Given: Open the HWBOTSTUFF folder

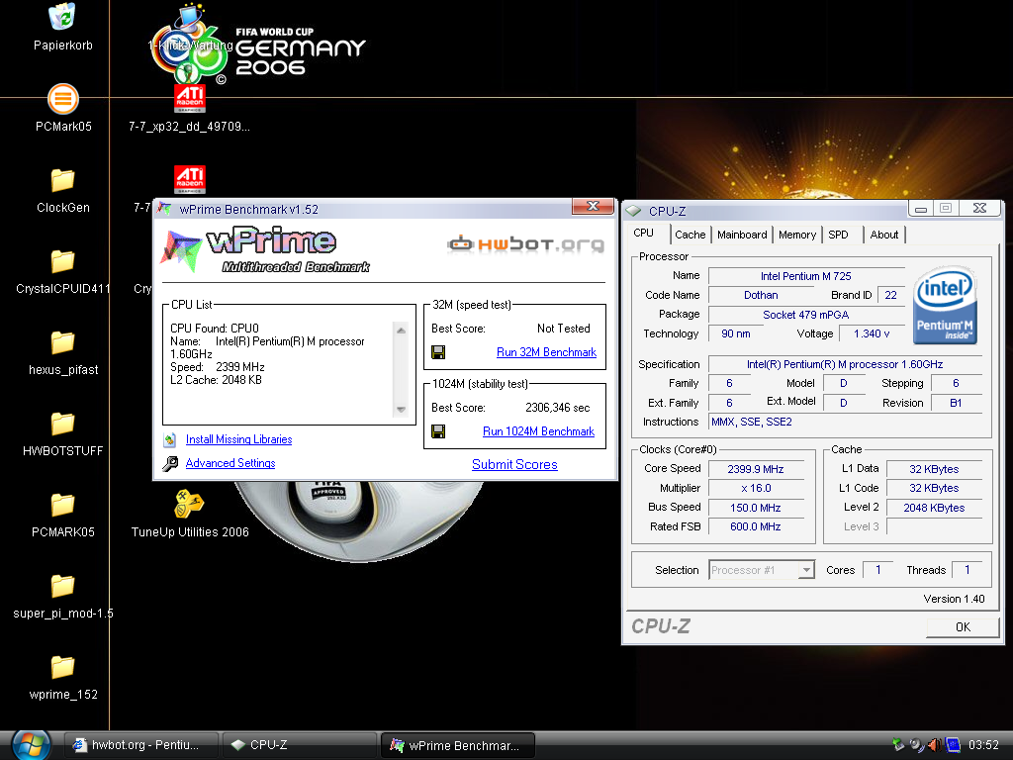Looking at the screenshot, I should pos(62,424).
